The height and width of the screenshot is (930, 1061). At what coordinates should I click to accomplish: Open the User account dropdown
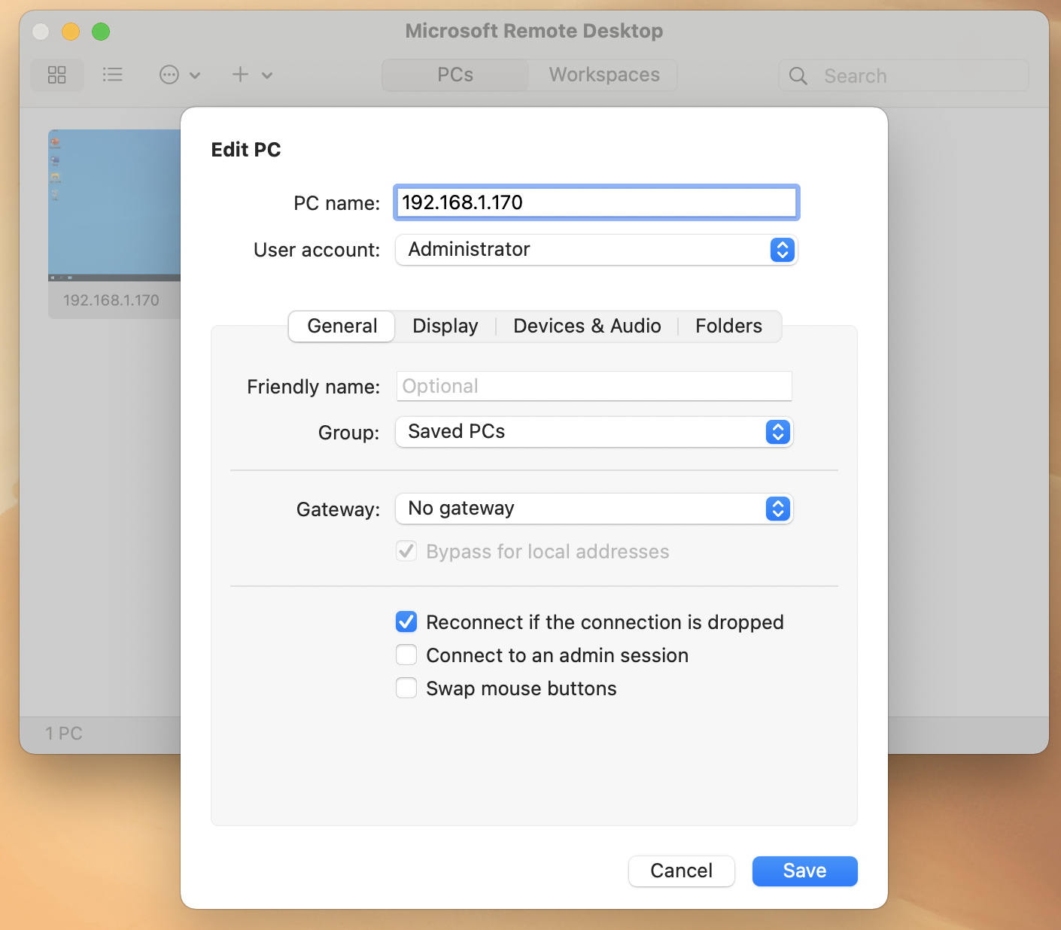[x=596, y=250]
